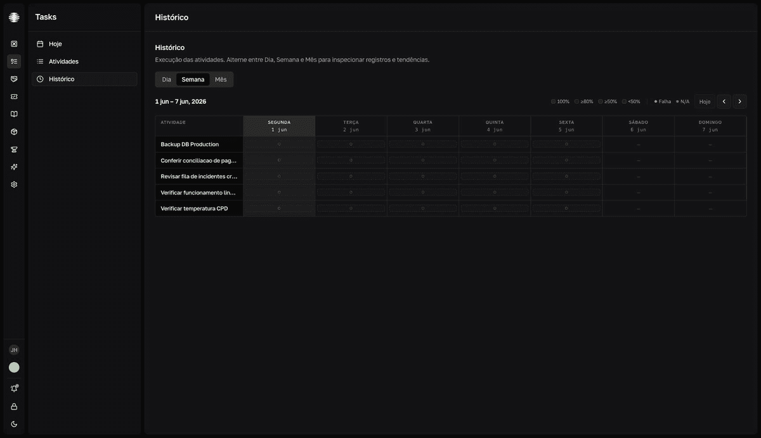Viewport: 761px width, 438px height.
Task: Click the lock icon in rail
Action: click(x=14, y=406)
